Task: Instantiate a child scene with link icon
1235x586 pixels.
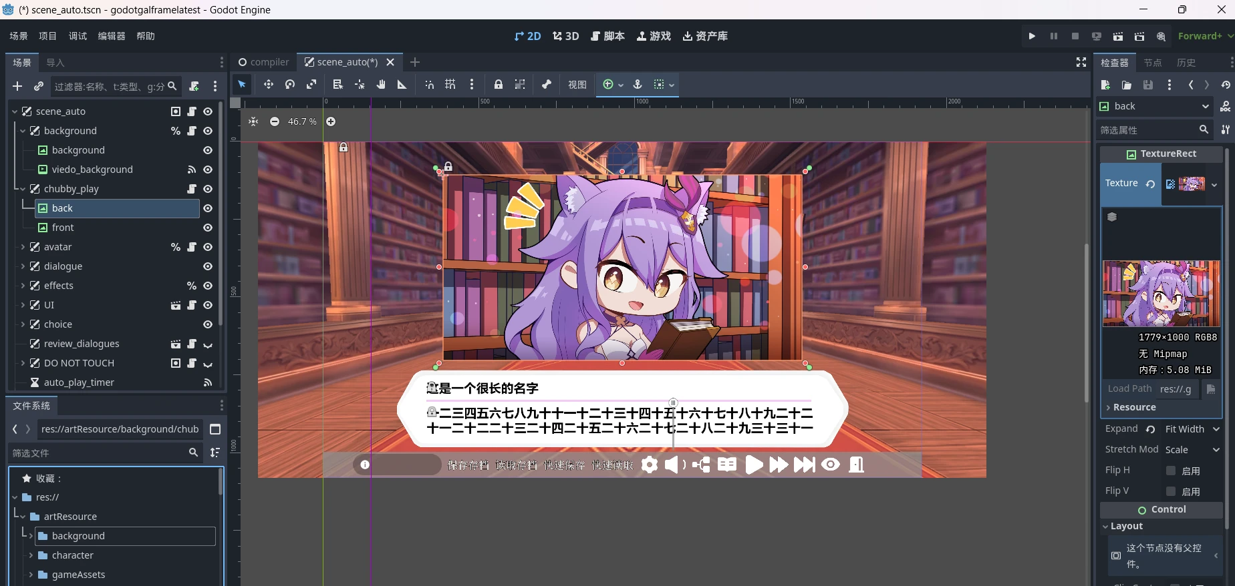Action: pyautogui.click(x=39, y=86)
